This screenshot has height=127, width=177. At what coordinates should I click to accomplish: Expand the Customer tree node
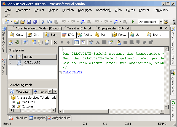[13, 106]
